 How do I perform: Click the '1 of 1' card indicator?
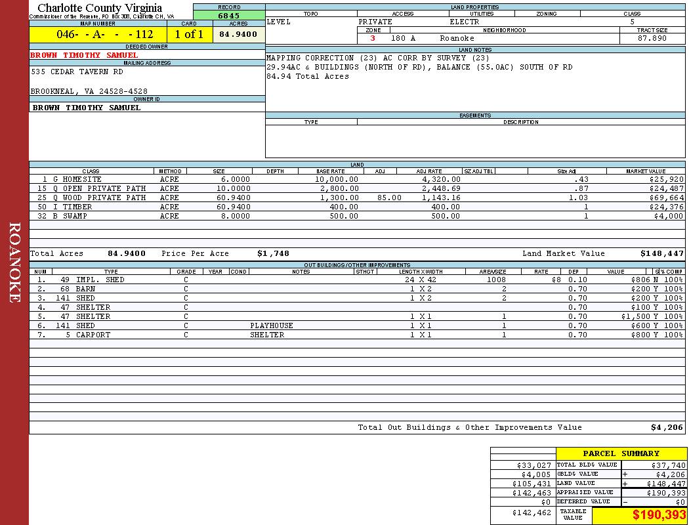click(x=189, y=35)
